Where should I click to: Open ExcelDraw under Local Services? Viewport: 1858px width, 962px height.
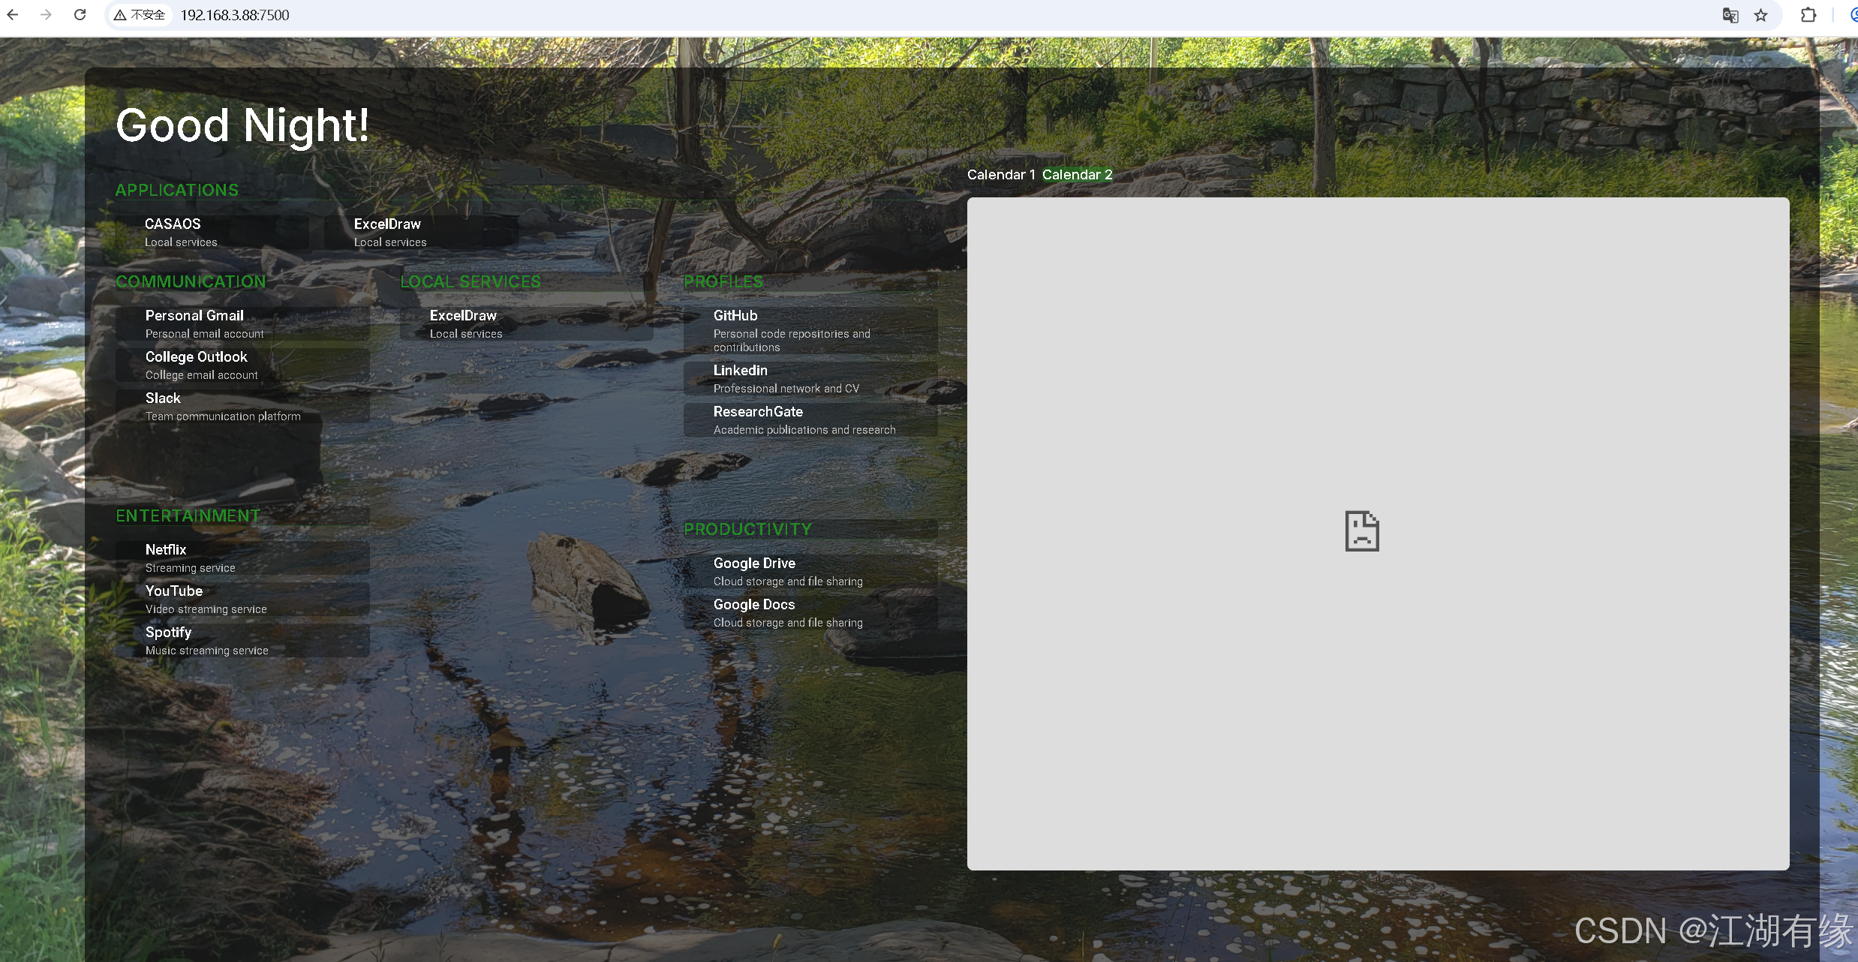463,316
